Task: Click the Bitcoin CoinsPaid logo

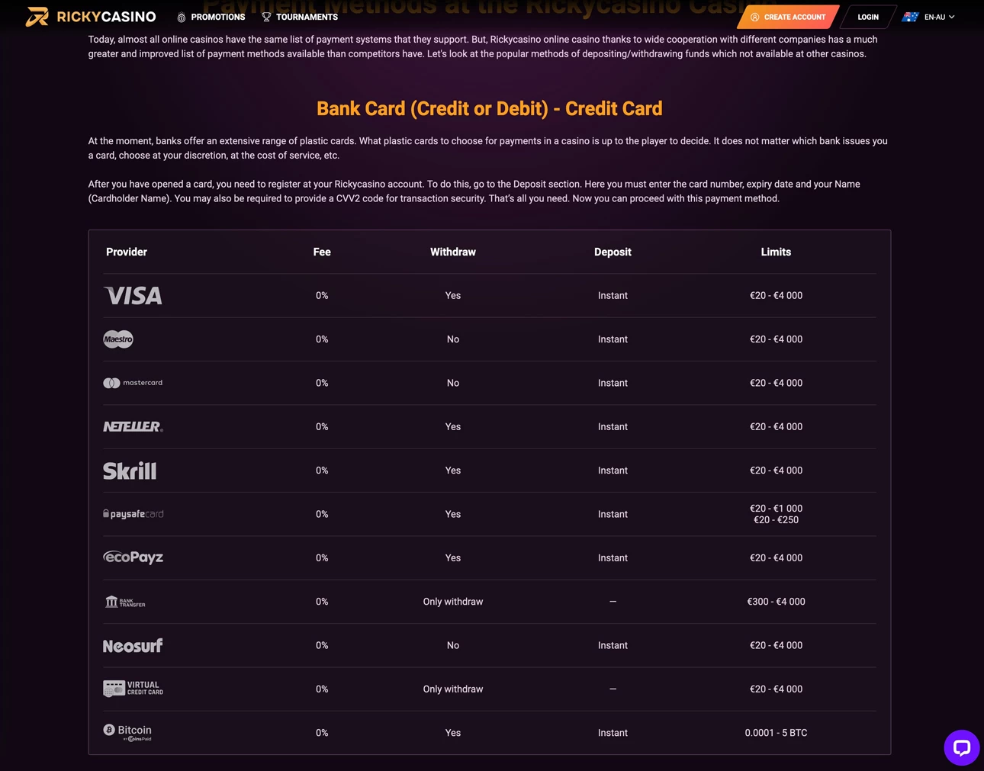Action: [128, 733]
